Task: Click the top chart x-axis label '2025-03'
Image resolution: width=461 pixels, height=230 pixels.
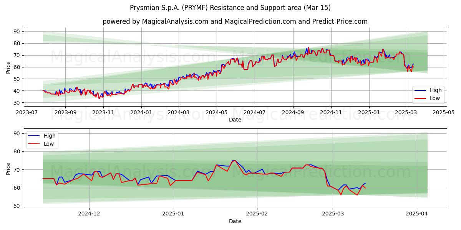Action: tap(406, 113)
